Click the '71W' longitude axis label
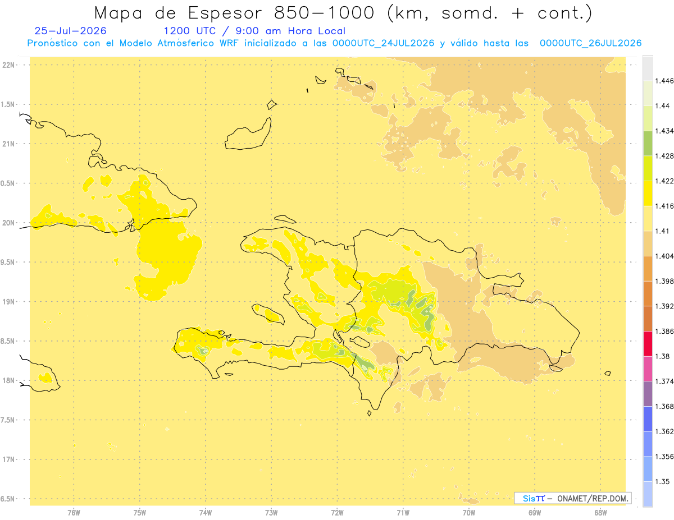This screenshot has height=520, width=674. coord(403,512)
